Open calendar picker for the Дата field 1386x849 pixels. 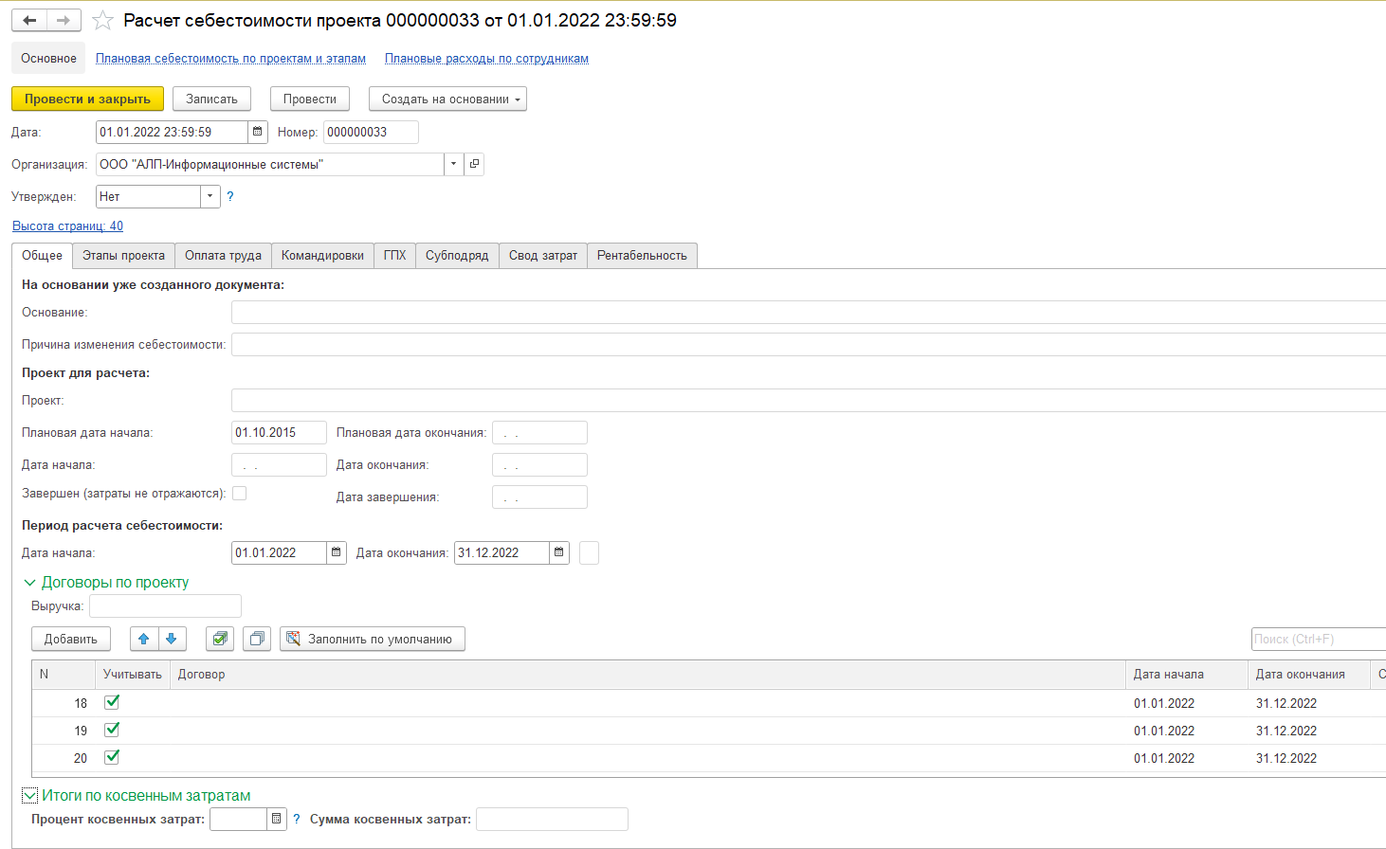[257, 132]
